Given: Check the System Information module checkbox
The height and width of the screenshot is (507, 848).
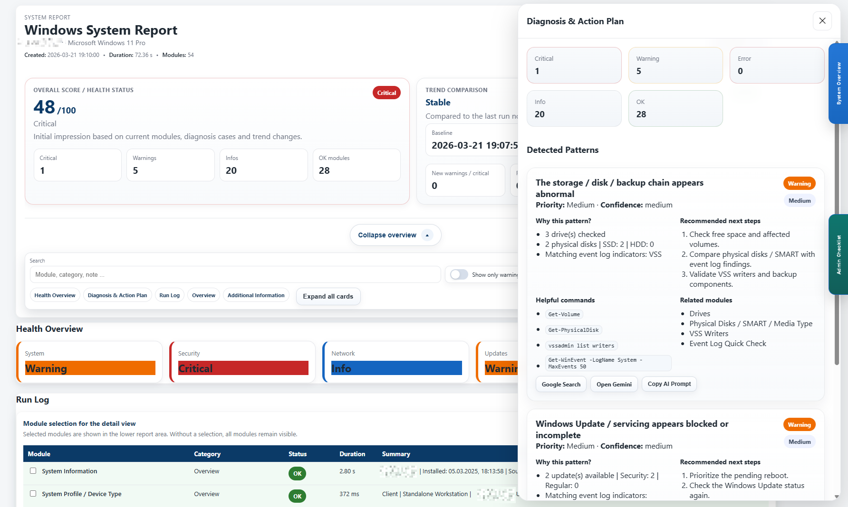Looking at the screenshot, I should [x=33, y=471].
